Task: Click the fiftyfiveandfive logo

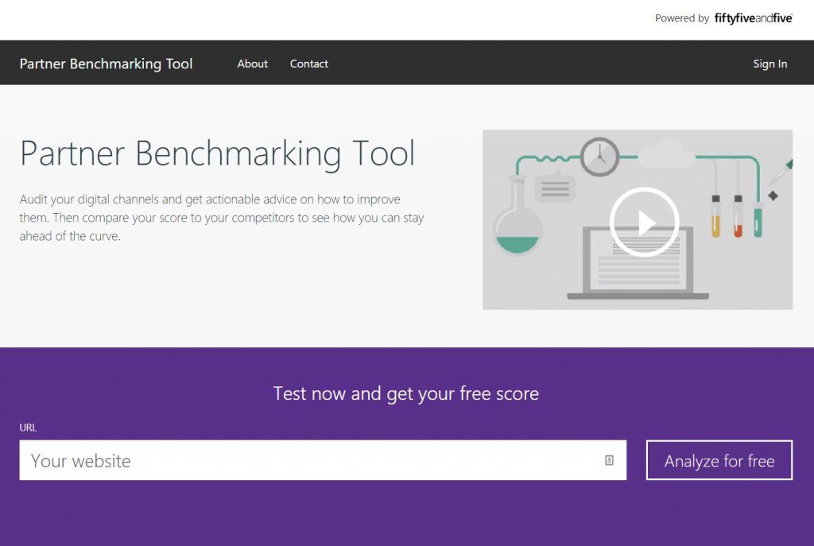Action: (x=754, y=18)
